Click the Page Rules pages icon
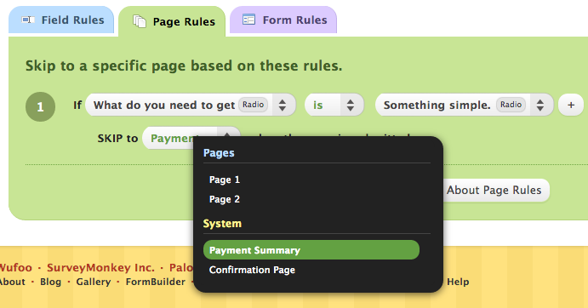 pos(140,21)
